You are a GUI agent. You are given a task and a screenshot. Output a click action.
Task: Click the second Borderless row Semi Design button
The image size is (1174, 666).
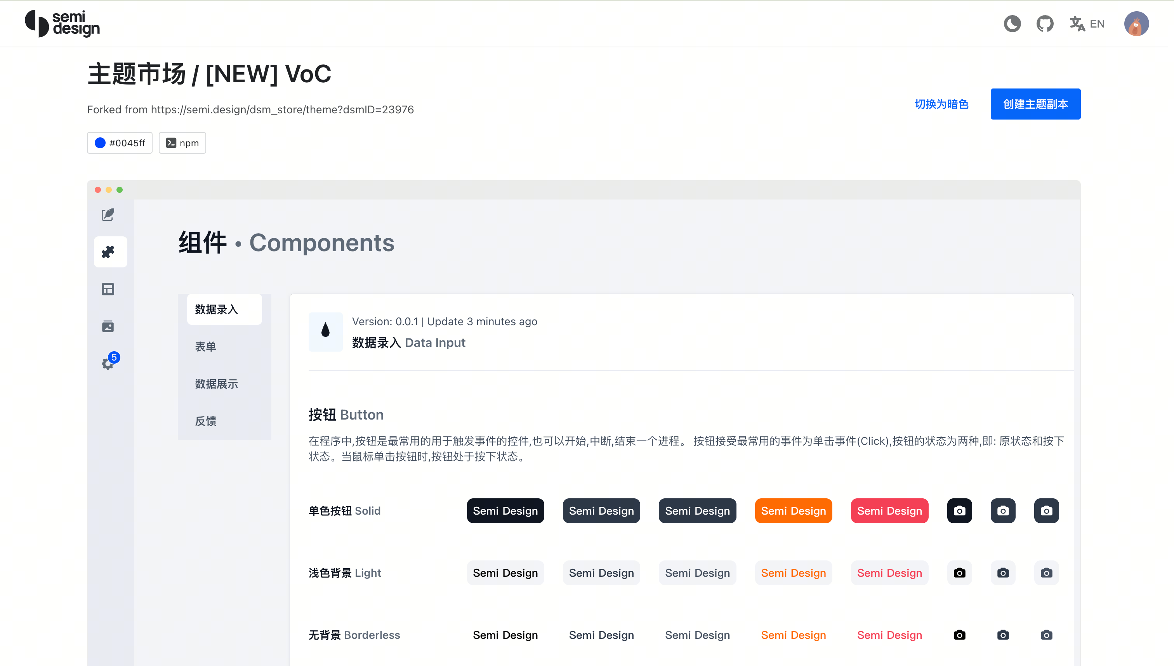tap(601, 635)
